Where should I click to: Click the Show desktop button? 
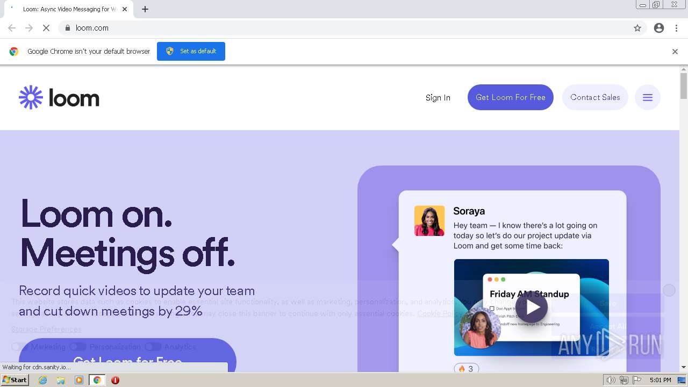point(682,380)
